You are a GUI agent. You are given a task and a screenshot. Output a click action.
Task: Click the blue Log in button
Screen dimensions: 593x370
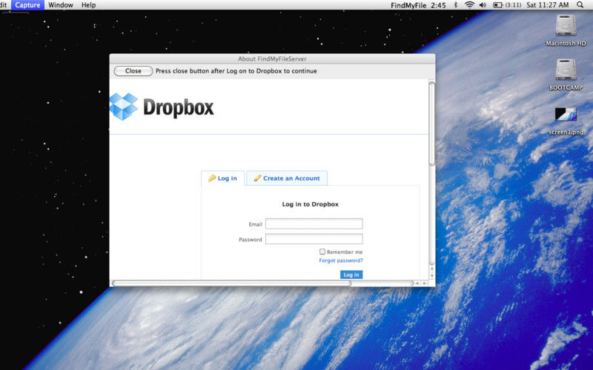(x=351, y=275)
